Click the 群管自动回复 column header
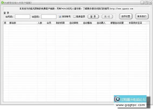The width and height of the screenshot is (153, 110). tap(119, 23)
